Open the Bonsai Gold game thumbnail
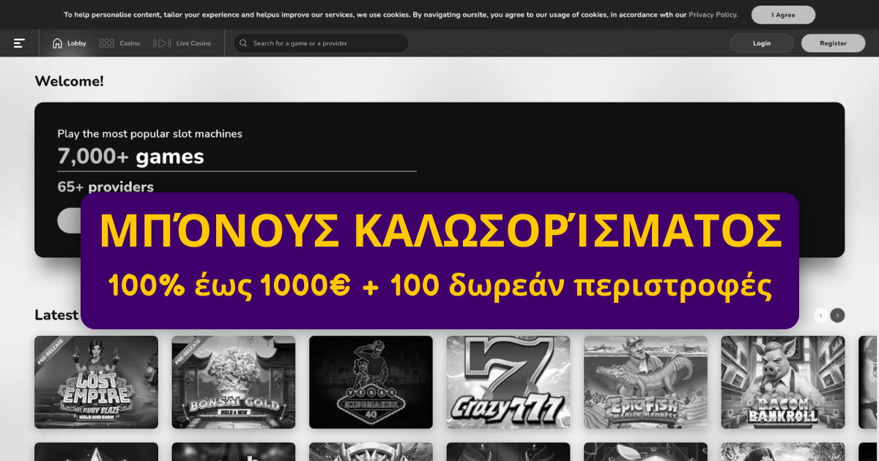This screenshot has height=461, width=879. (234, 382)
